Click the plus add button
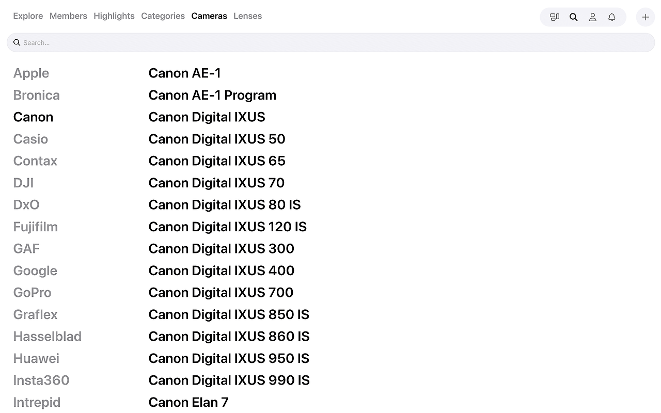The image size is (661, 413). coord(646,17)
